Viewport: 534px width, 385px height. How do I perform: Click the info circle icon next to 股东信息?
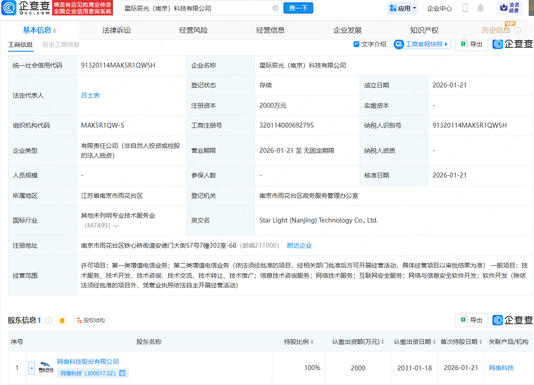pos(49,320)
